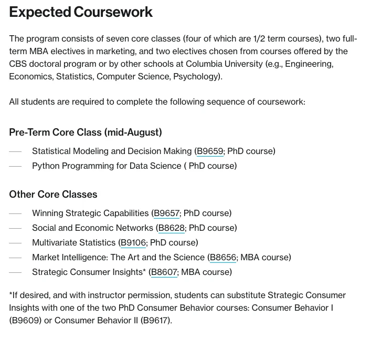
Task: Click the Other Core Classes heading
Action: (x=53, y=195)
